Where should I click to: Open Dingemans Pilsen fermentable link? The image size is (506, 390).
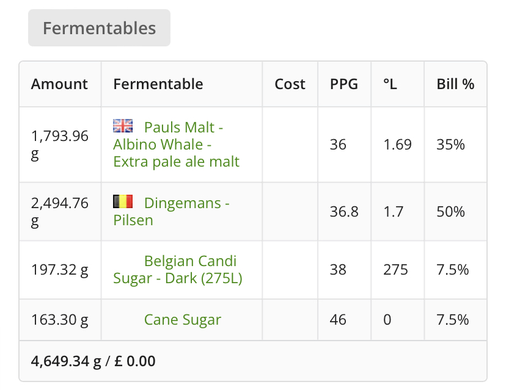[x=171, y=211]
